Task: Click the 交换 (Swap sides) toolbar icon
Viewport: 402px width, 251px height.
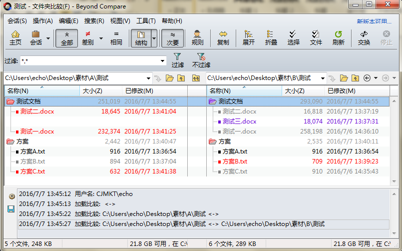Action: [364, 37]
